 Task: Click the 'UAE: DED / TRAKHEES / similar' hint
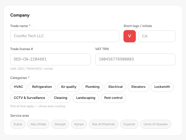tap(32, 69)
